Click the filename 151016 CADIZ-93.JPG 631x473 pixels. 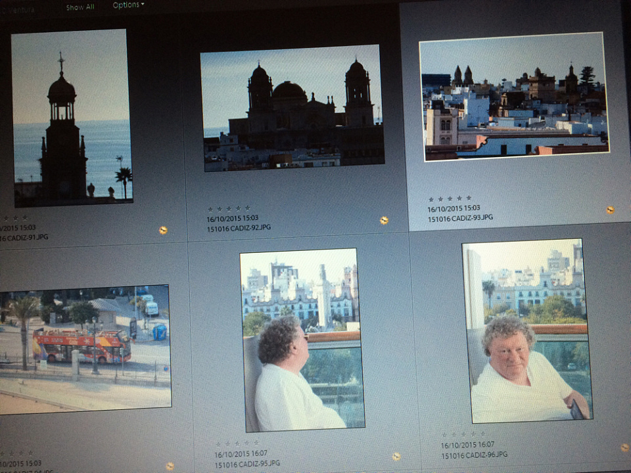[x=460, y=218]
